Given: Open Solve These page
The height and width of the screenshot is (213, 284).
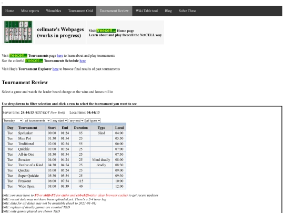Looking at the screenshot, I should [x=187, y=11].
